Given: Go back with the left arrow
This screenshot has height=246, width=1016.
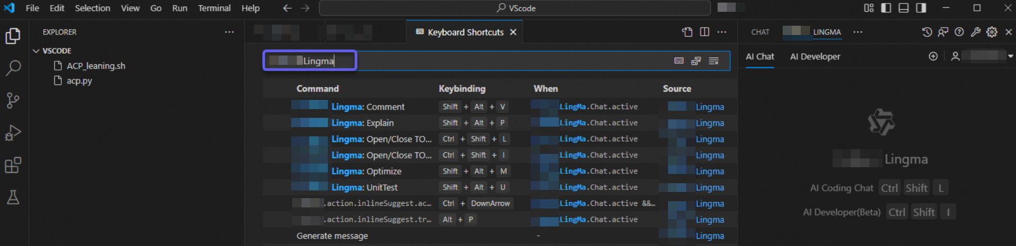Looking at the screenshot, I should 288,8.
